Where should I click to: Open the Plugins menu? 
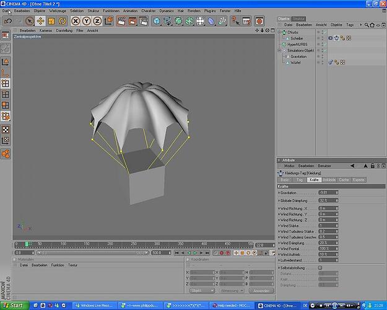tap(210, 11)
